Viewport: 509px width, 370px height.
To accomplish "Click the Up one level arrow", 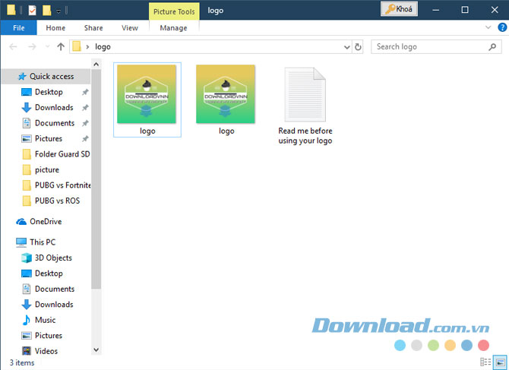I will (x=60, y=47).
